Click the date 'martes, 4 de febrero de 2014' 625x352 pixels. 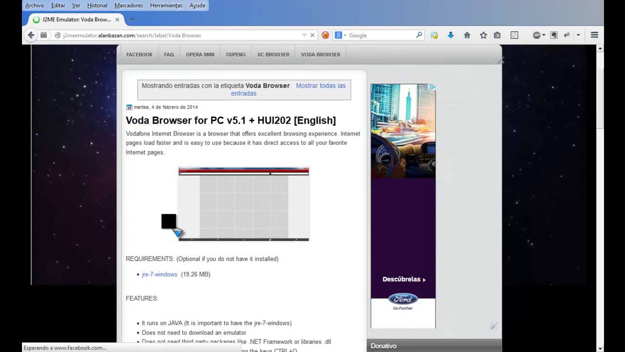(x=166, y=107)
